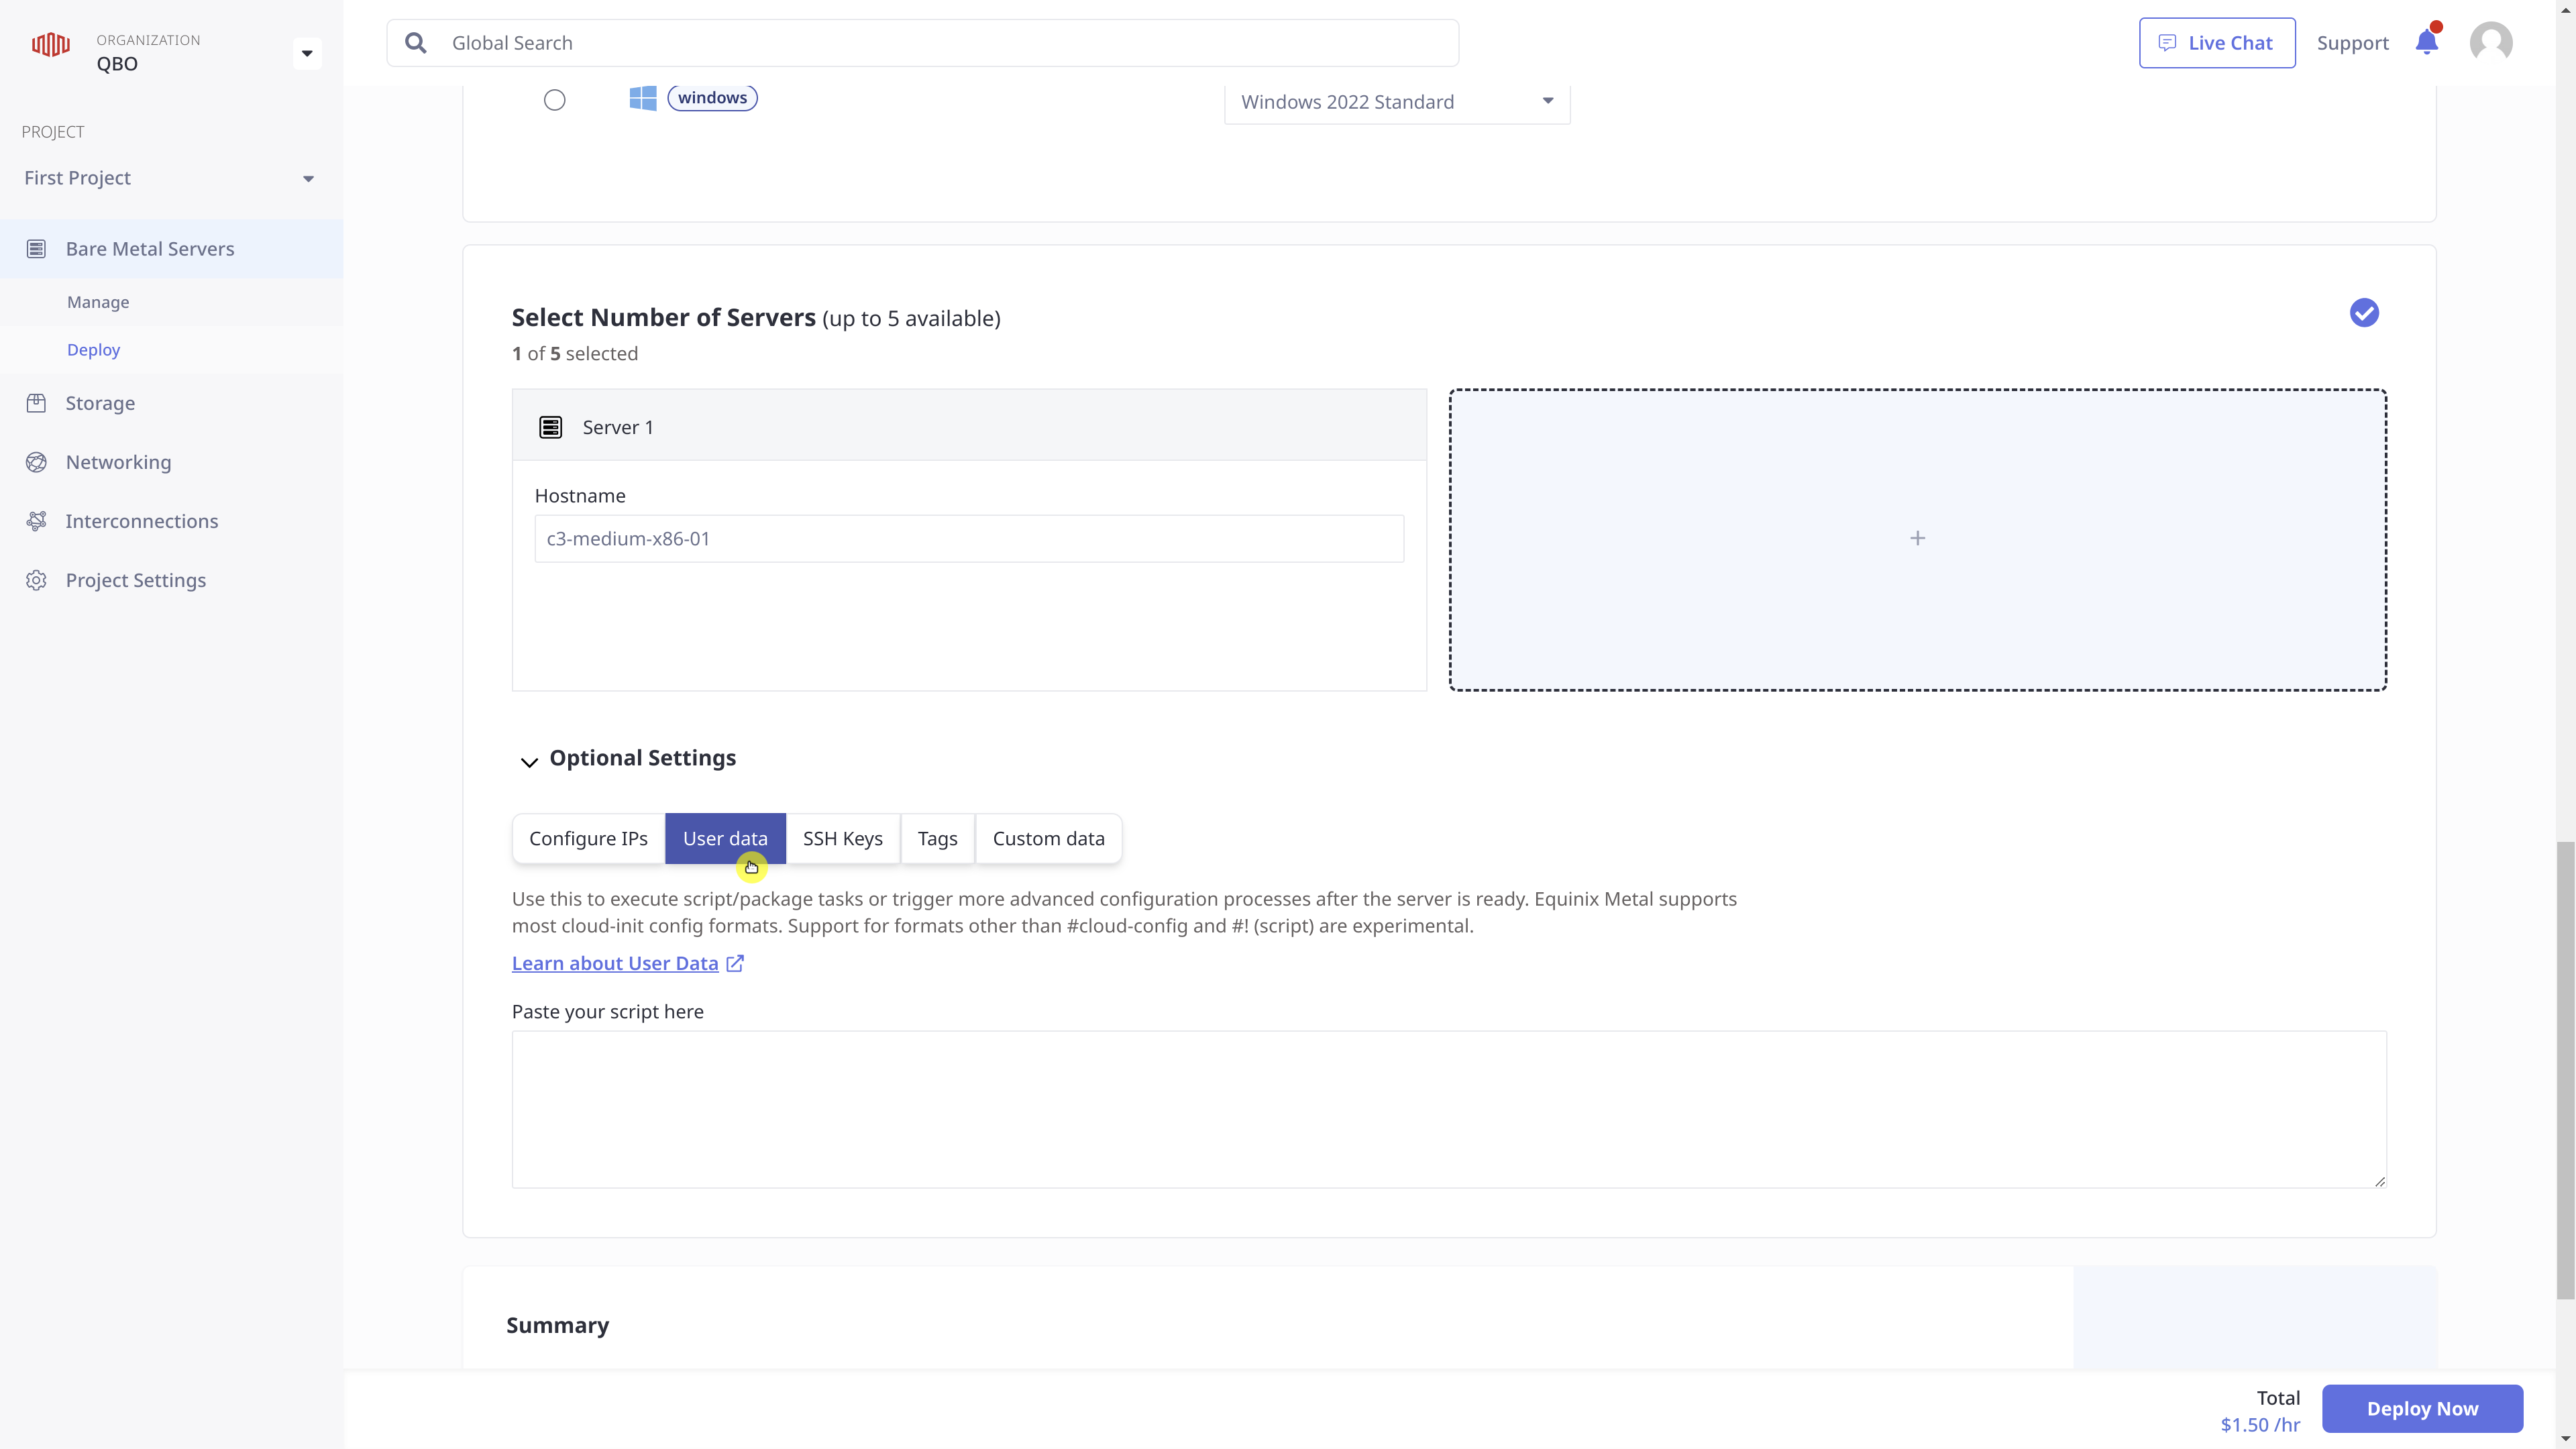This screenshot has height=1449, width=2576.
Task: Click the Deploy Now button
Action: click(x=2422, y=1408)
